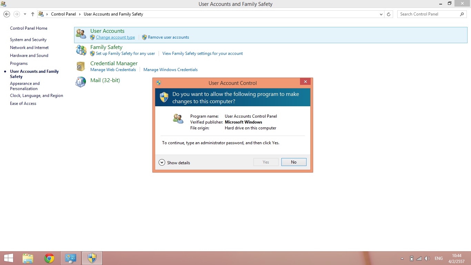Close the User Account Control dialog

(x=305, y=81)
